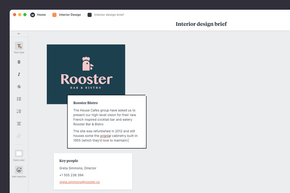Screen dimensions: 290x193
Task: Collapse the toolbar with back arrow
Action: (x=19, y=34)
